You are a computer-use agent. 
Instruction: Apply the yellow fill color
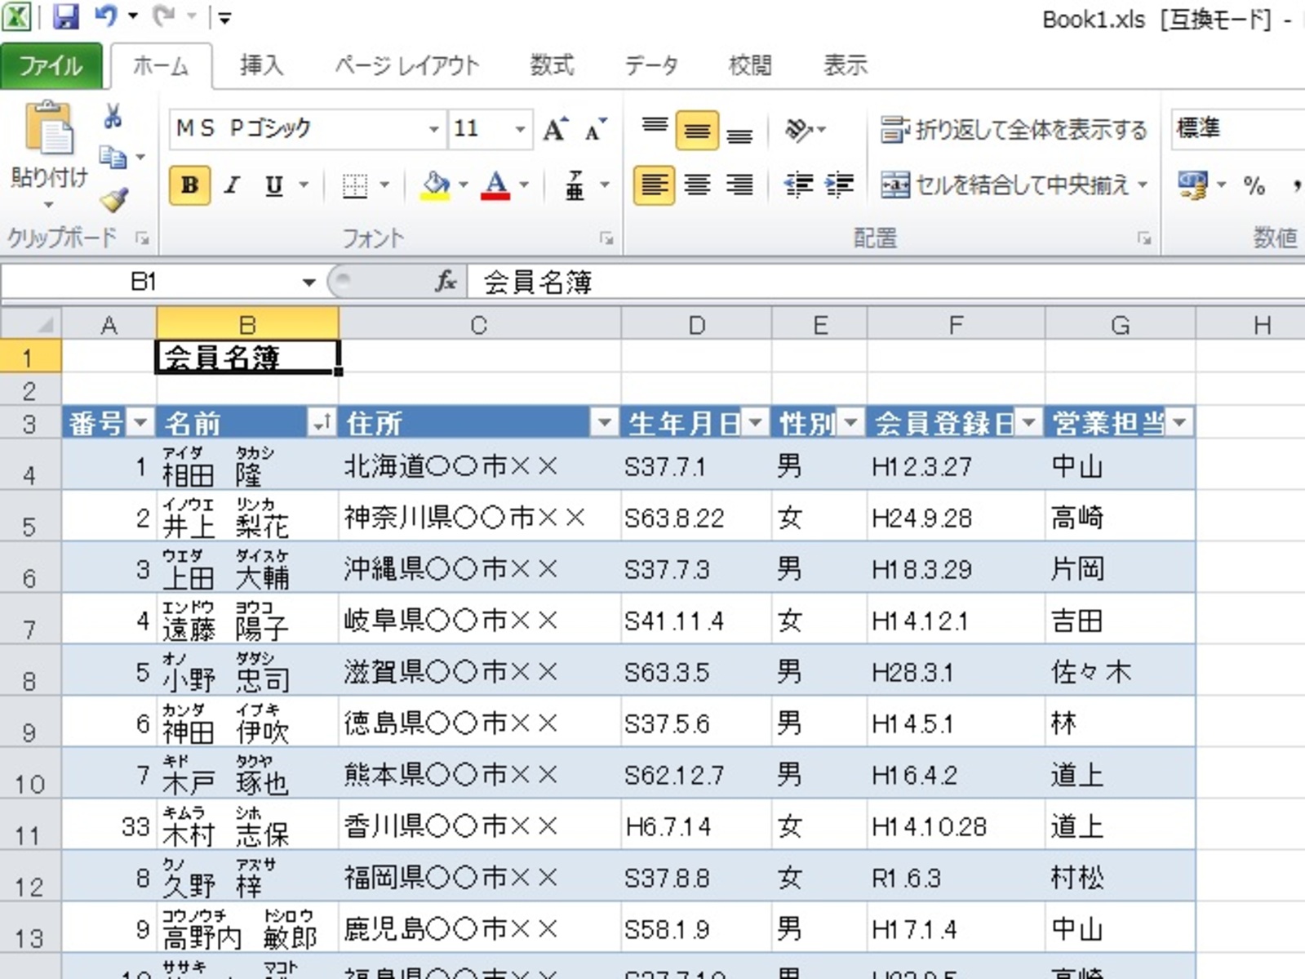coord(436,185)
